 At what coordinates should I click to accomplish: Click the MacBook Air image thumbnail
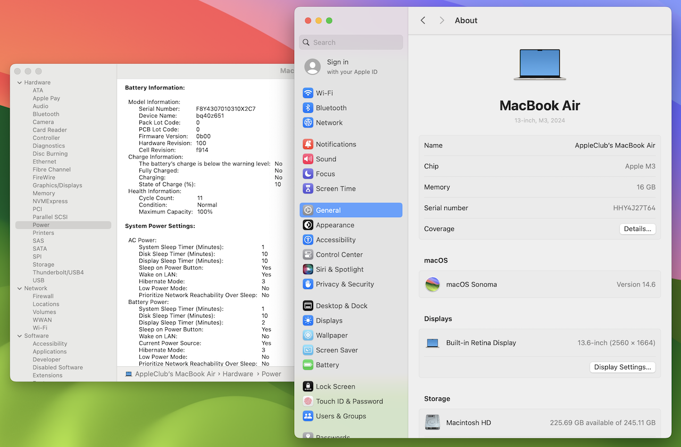tap(539, 65)
